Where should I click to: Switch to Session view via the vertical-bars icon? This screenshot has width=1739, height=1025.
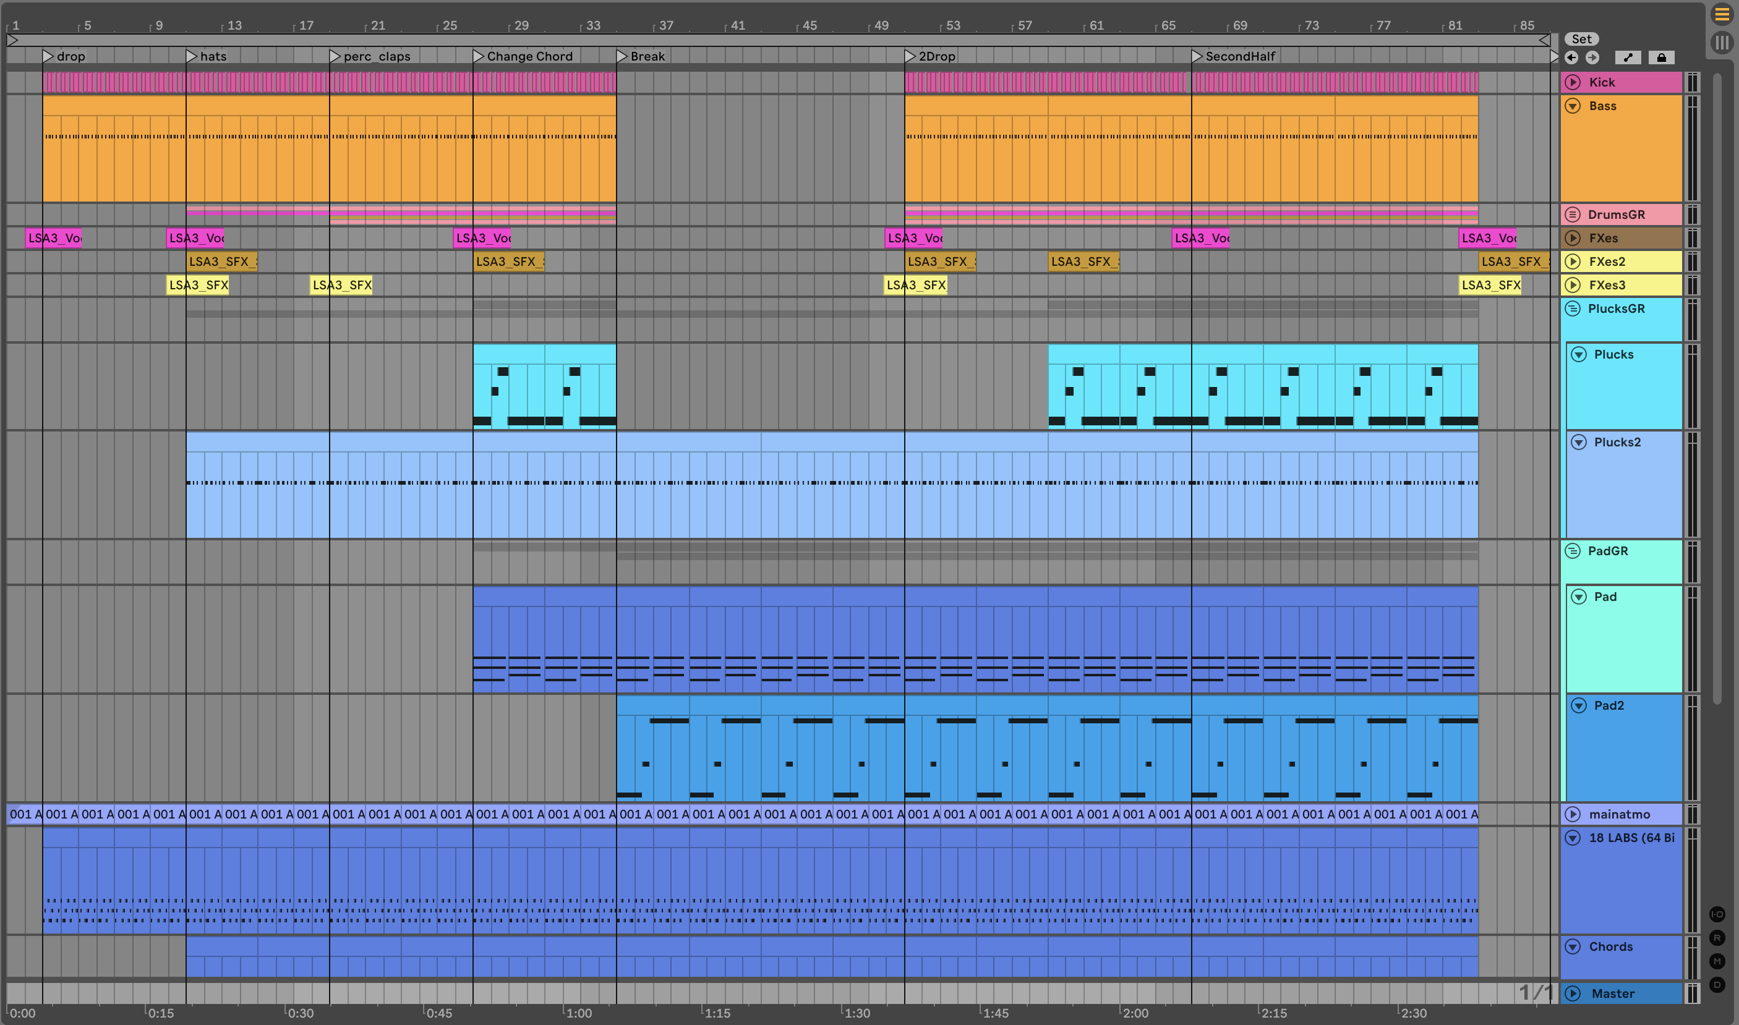click(1722, 43)
